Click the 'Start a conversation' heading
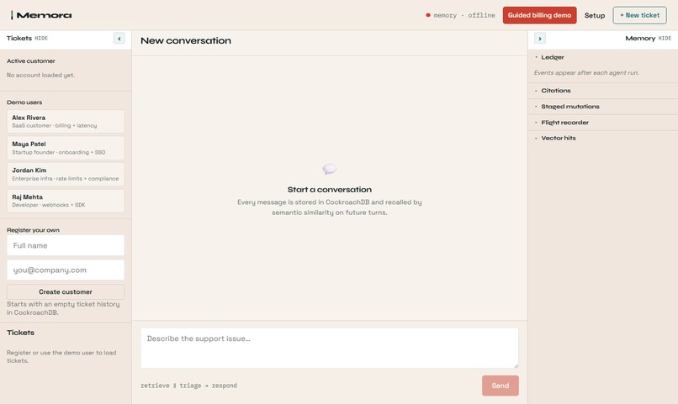Screen dimensions: 678x404 pyautogui.click(x=330, y=190)
